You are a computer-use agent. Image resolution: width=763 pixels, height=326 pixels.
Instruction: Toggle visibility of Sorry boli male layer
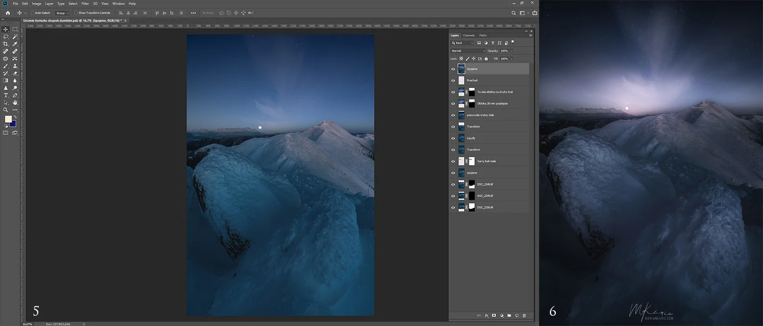(x=453, y=161)
